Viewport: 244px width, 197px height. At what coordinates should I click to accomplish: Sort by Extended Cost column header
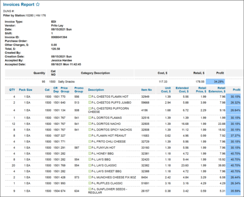click(182, 90)
